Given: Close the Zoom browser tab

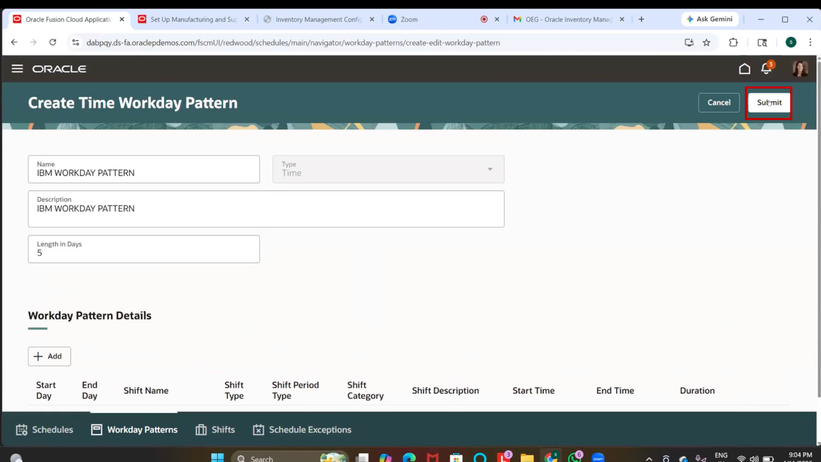Looking at the screenshot, I should (x=497, y=19).
